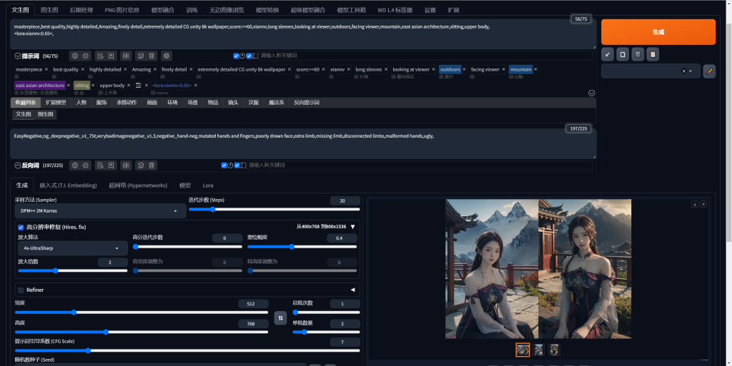Click the trash icon under the orange Generate button
The width and height of the screenshot is (732, 366).
(x=637, y=54)
